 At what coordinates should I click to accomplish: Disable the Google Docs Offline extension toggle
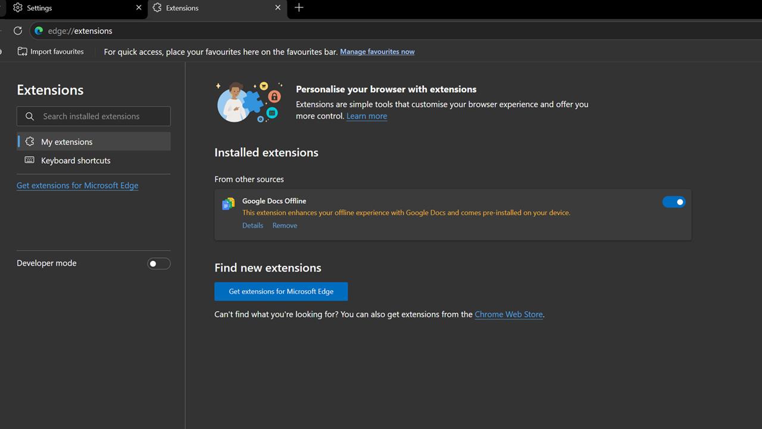click(x=674, y=202)
